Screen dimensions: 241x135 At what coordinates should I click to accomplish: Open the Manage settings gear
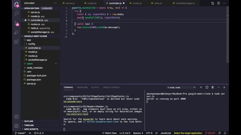point(16,126)
